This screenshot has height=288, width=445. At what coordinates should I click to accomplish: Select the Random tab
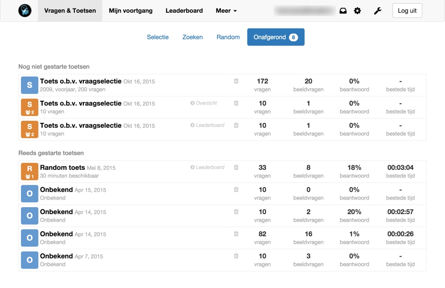(x=228, y=37)
